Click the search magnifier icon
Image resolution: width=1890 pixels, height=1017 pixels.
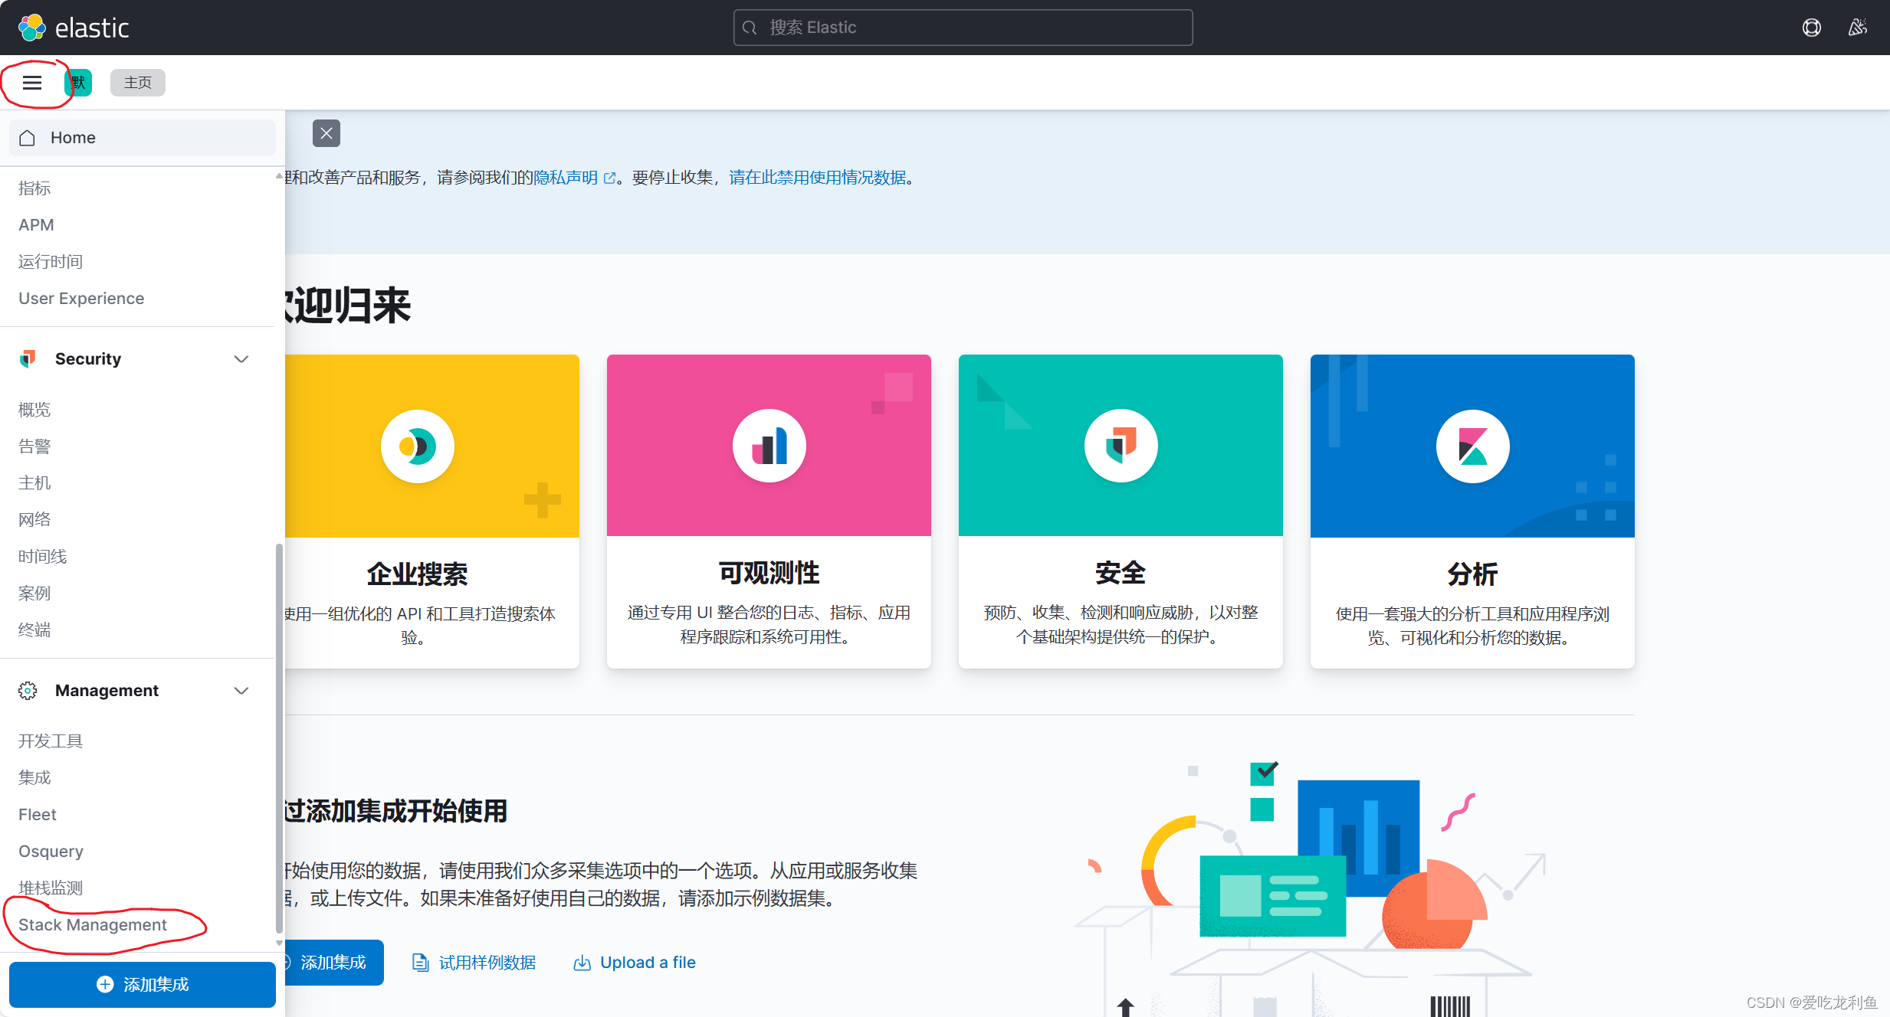click(750, 28)
